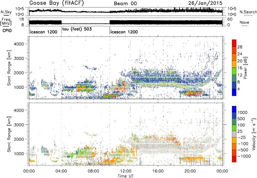Screen dimensions: 257x178
Task: Click the 'Slant Range [km]' label of velocity panel
Action: point(9,134)
